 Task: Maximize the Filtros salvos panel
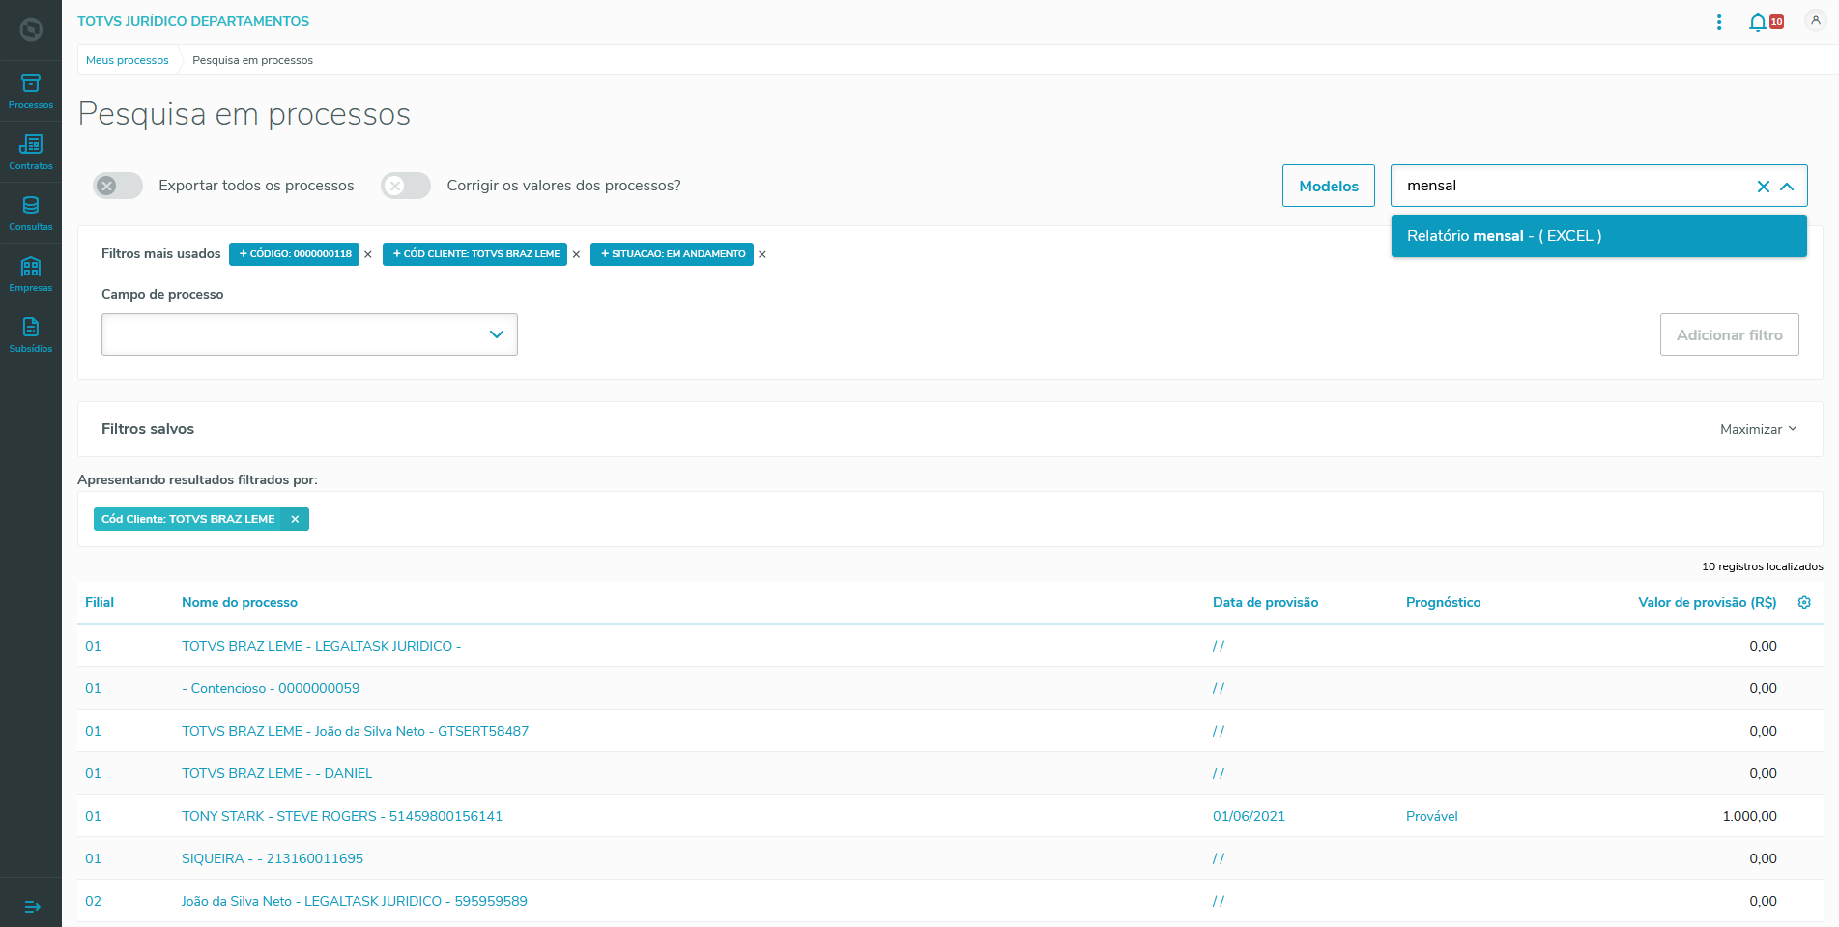[x=1759, y=429]
